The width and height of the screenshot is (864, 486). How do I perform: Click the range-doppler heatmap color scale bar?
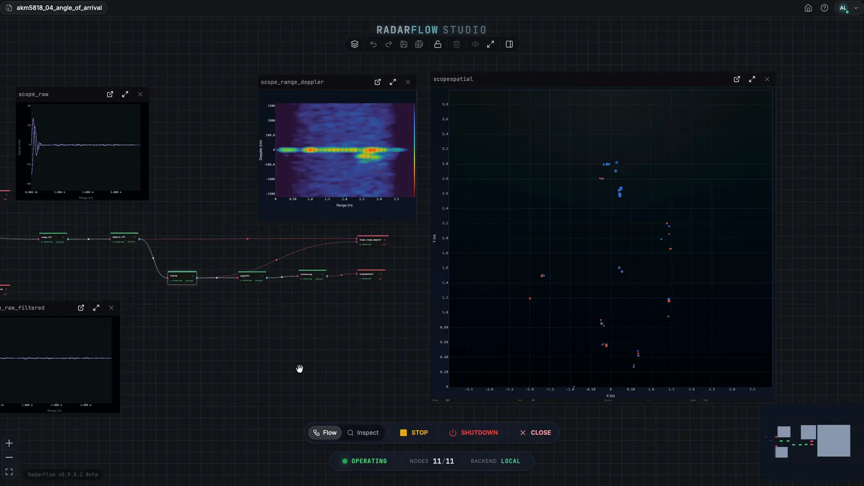pos(414,150)
